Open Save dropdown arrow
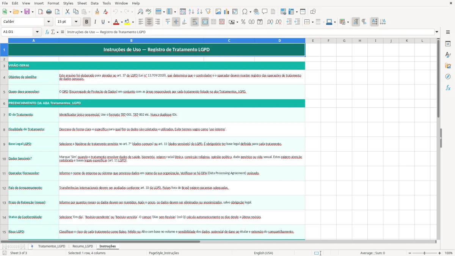The height and width of the screenshot is (256, 455). 32,12
